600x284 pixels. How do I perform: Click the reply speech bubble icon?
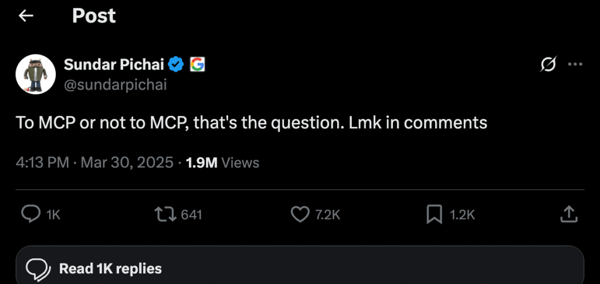pos(30,215)
